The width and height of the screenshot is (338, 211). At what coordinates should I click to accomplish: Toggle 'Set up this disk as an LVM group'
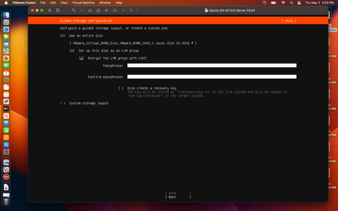click(72, 51)
